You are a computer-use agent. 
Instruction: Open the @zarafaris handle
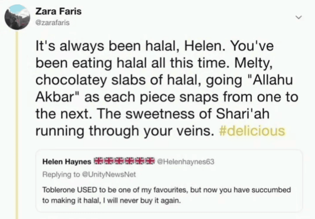pos(52,23)
